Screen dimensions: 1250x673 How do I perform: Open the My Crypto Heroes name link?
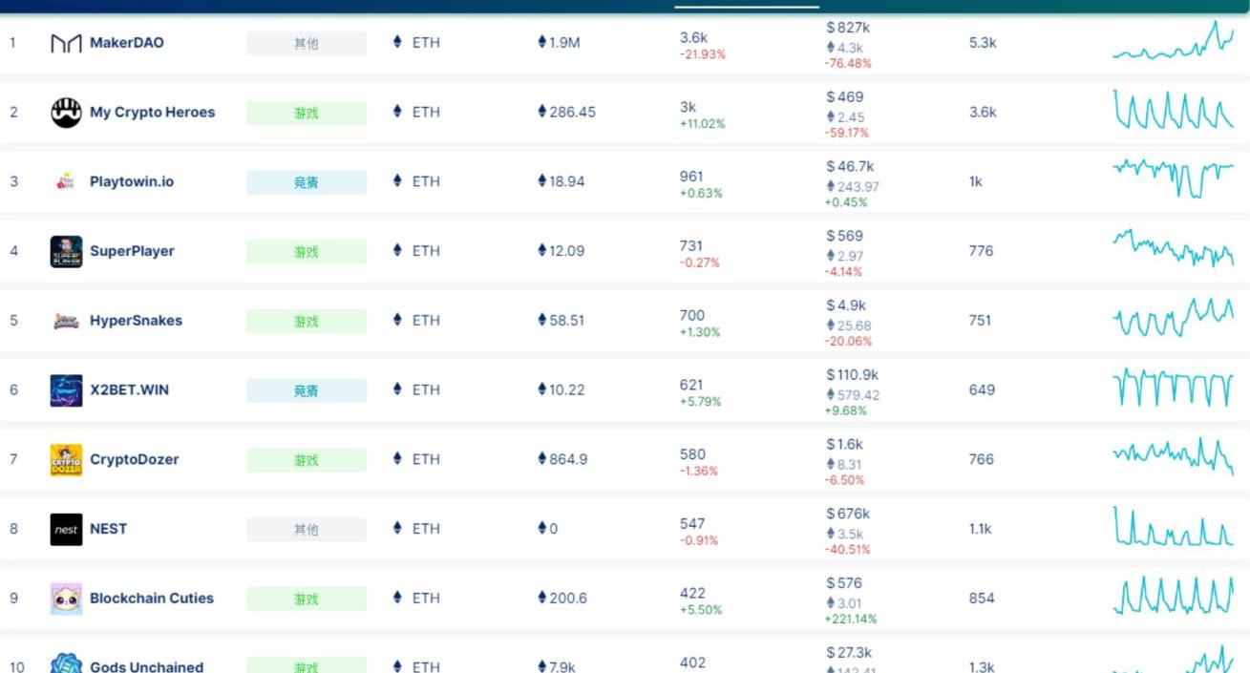pyautogui.click(x=152, y=113)
